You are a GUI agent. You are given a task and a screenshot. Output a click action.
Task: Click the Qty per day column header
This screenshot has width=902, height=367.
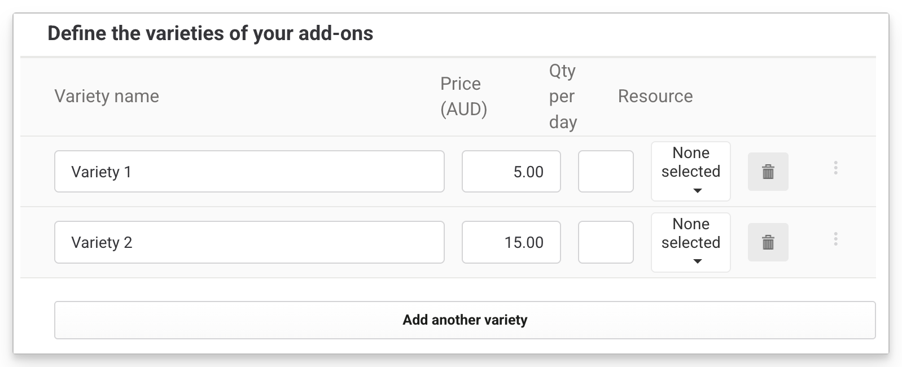563,97
